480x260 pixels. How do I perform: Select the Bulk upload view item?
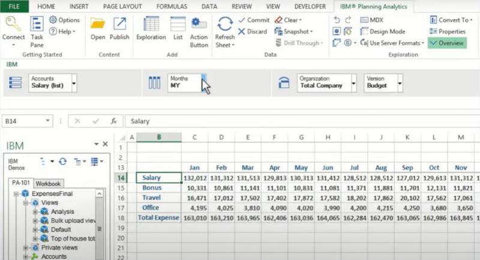(73, 221)
